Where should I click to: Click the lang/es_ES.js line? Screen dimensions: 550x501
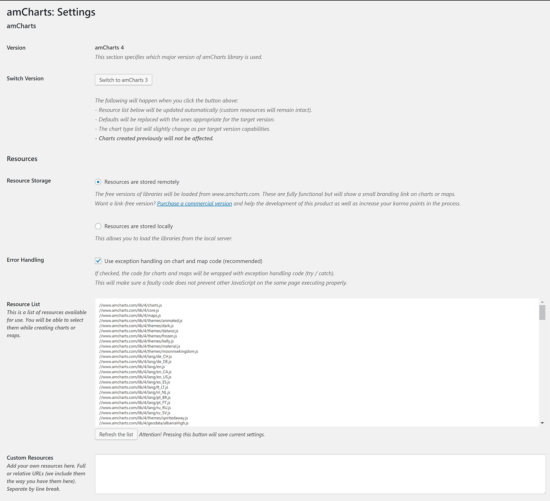(135, 382)
